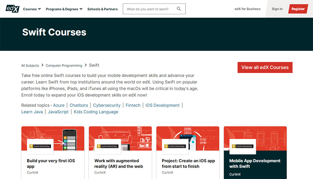Open the Fintech related topic
This screenshot has height=179, width=313.
pyautogui.click(x=133, y=105)
